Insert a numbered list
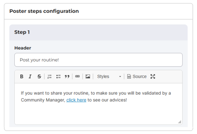The height and width of the screenshot is (134, 197). pos(50,77)
